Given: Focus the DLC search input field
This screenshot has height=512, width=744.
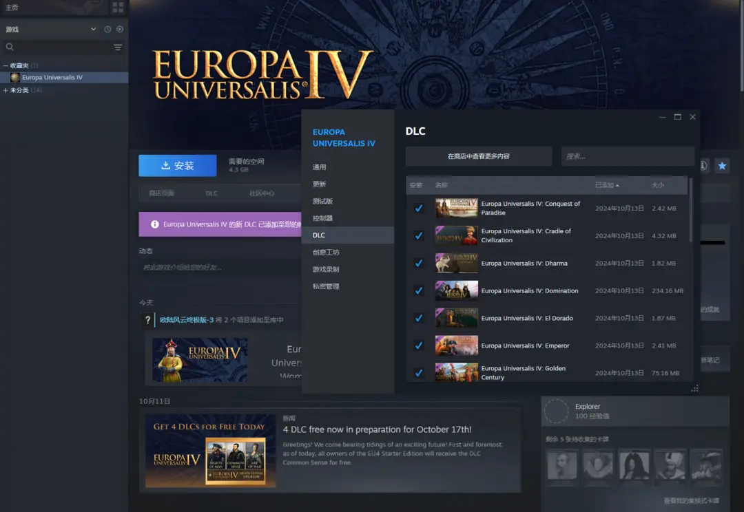Looking at the screenshot, I should [628, 156].
